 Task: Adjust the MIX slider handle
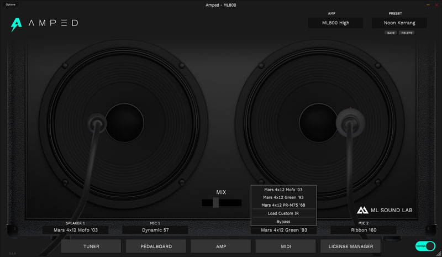coord(216,202)
